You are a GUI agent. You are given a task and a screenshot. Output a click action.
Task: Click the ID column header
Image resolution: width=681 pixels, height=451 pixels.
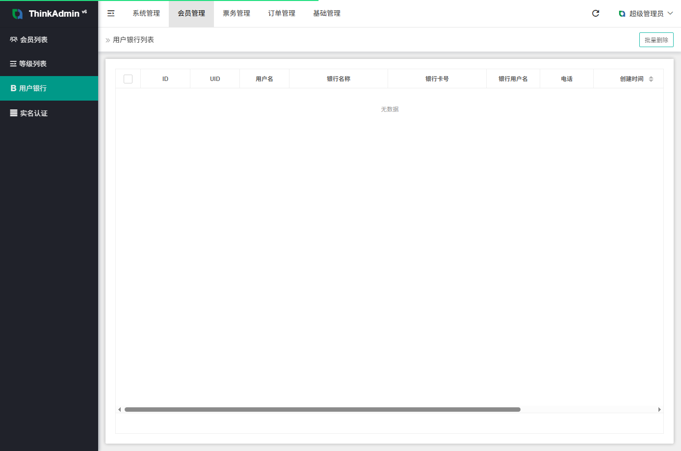coord(165,79)
